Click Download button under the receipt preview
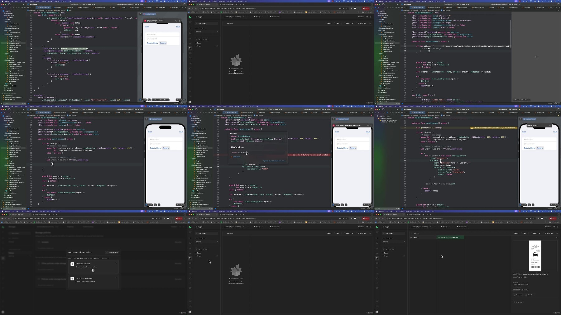561x315 pixels. point(518,295)
